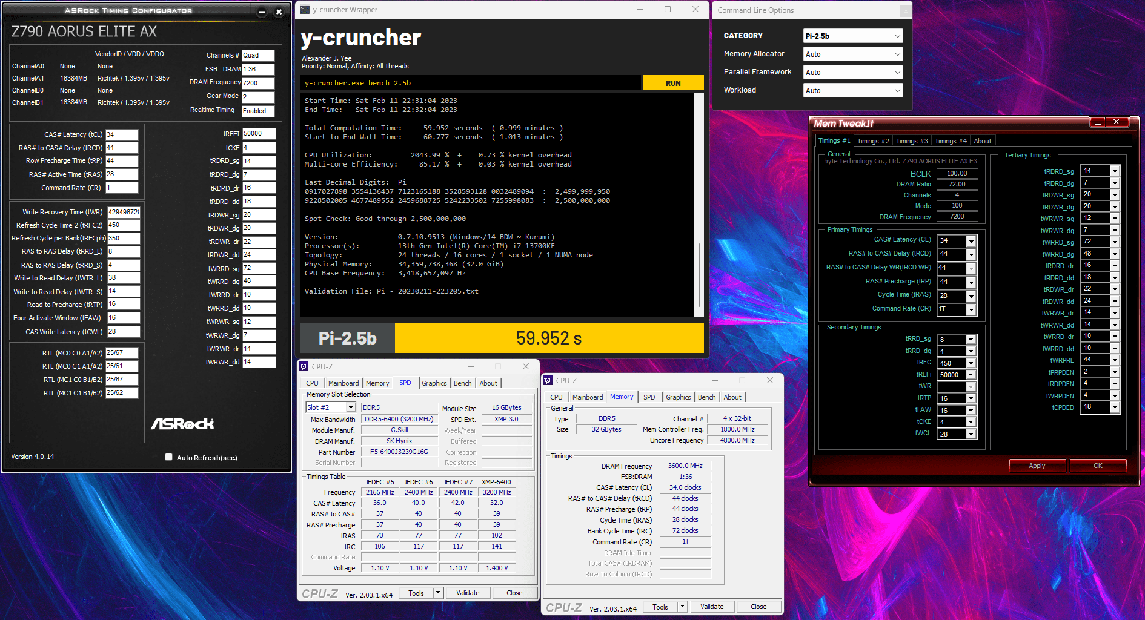
Task: Close the Command Line Options panel
Action: pyautogui.click(x=905, y=11)
